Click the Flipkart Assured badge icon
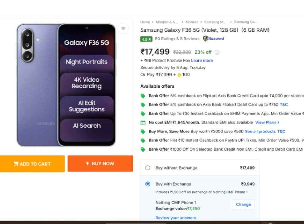304x224 pixels. [205, 39]
